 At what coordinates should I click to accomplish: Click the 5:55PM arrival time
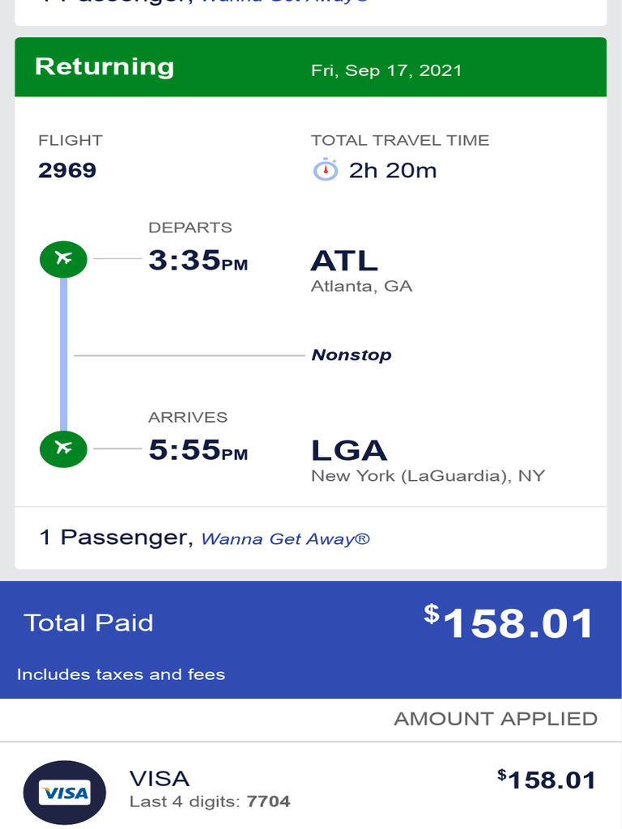(198, 450)
